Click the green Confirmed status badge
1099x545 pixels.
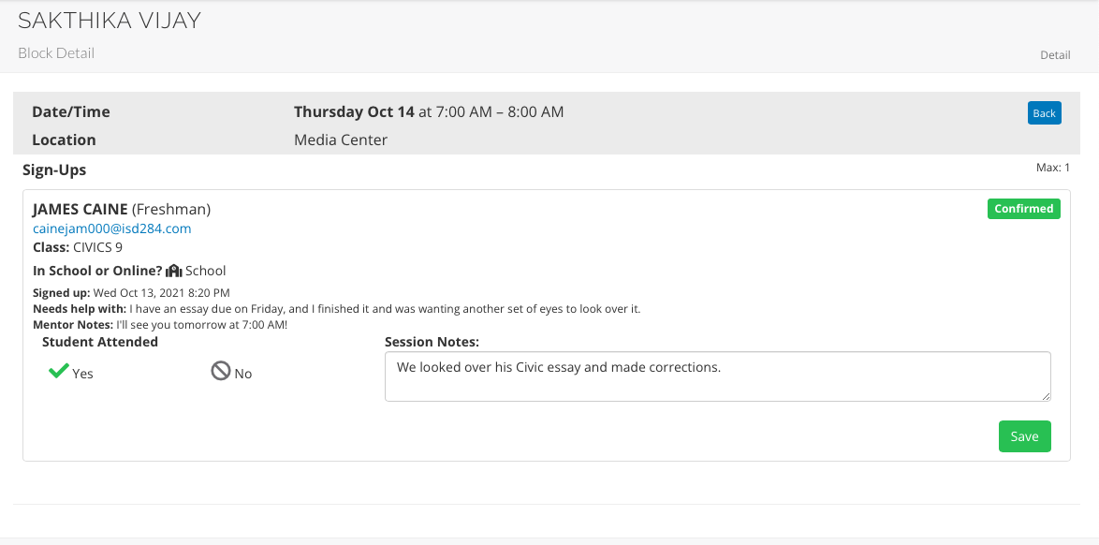coord(1023,209)
